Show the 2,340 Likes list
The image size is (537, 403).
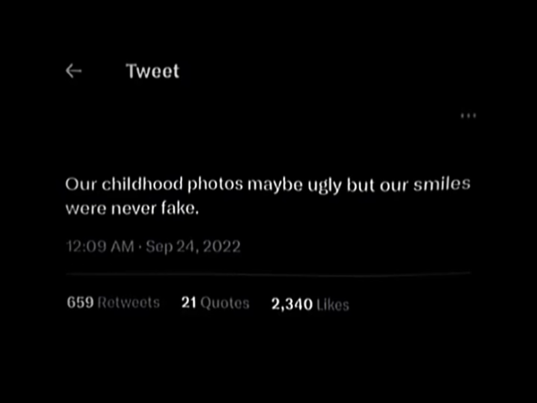click(310, 304)
